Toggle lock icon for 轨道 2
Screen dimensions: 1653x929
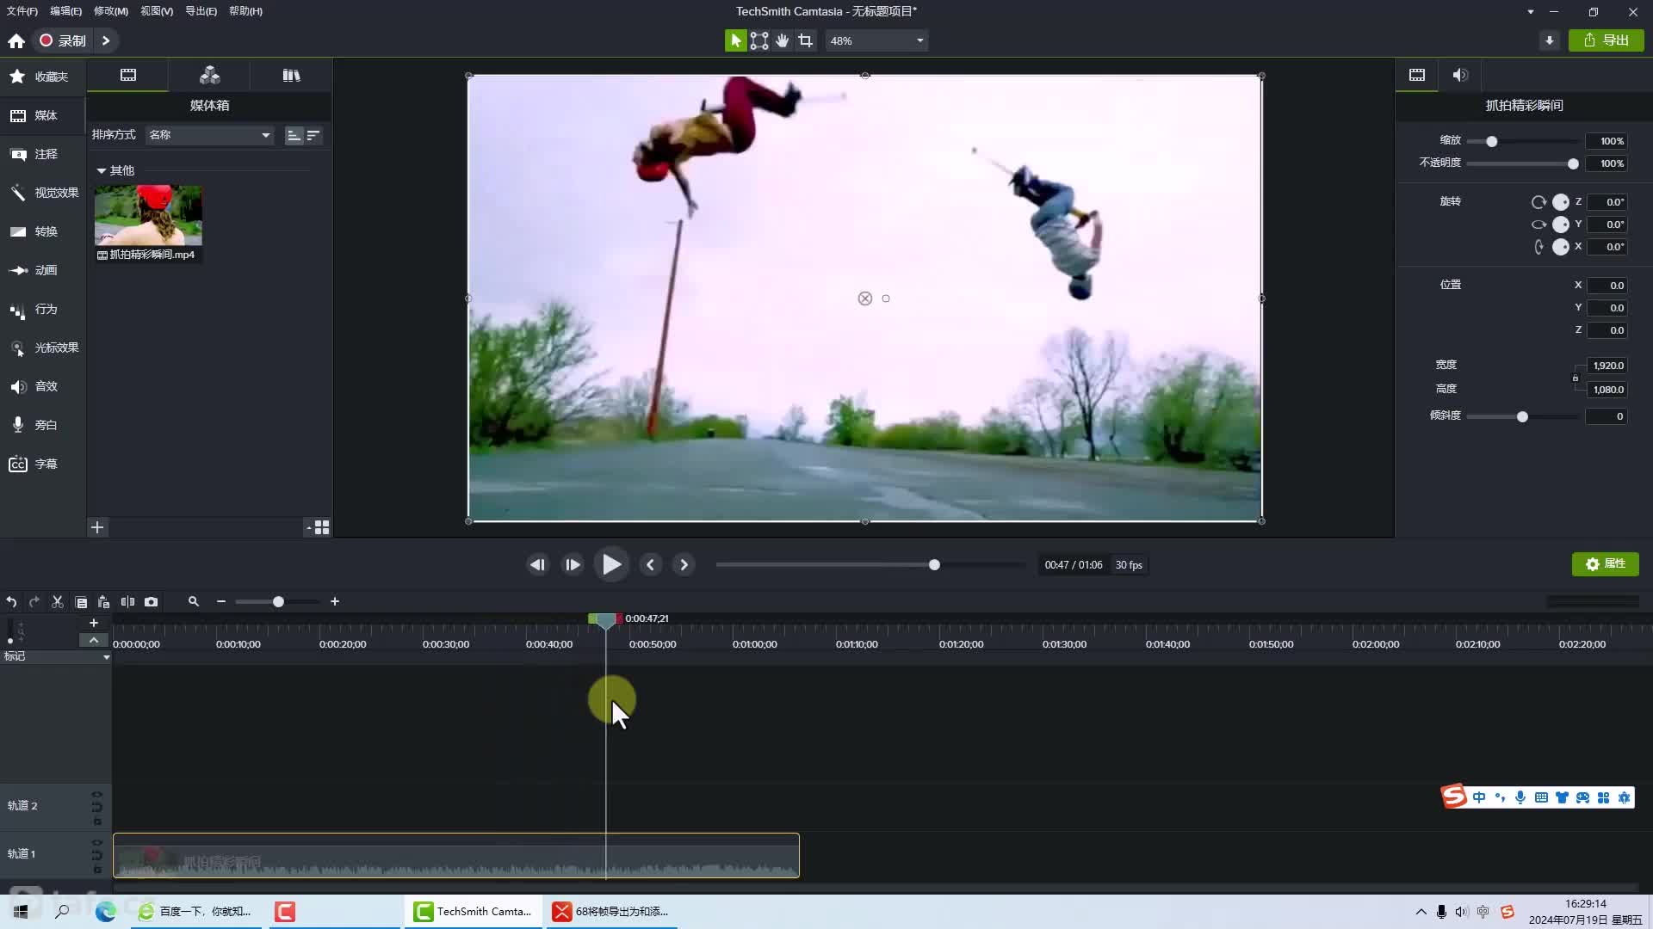97,821
